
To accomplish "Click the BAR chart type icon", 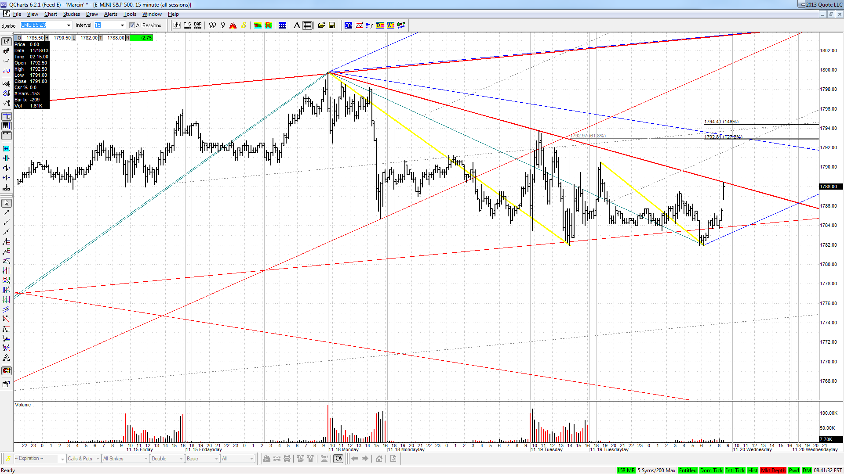I will (x=198, y=25).
